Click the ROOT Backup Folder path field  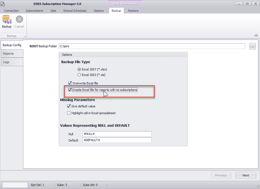click(x=152, y=46)
